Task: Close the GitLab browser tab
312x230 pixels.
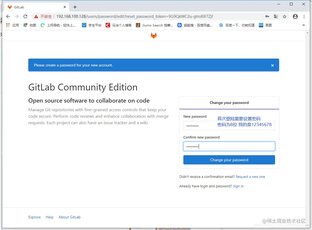Action: click(x=65, y=7)
